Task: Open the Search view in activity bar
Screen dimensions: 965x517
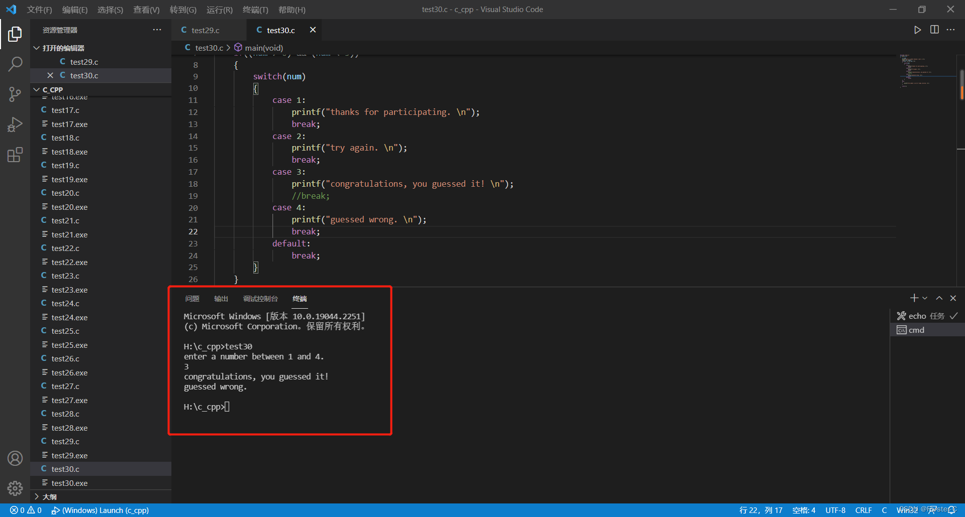Action: coord(15,64)
